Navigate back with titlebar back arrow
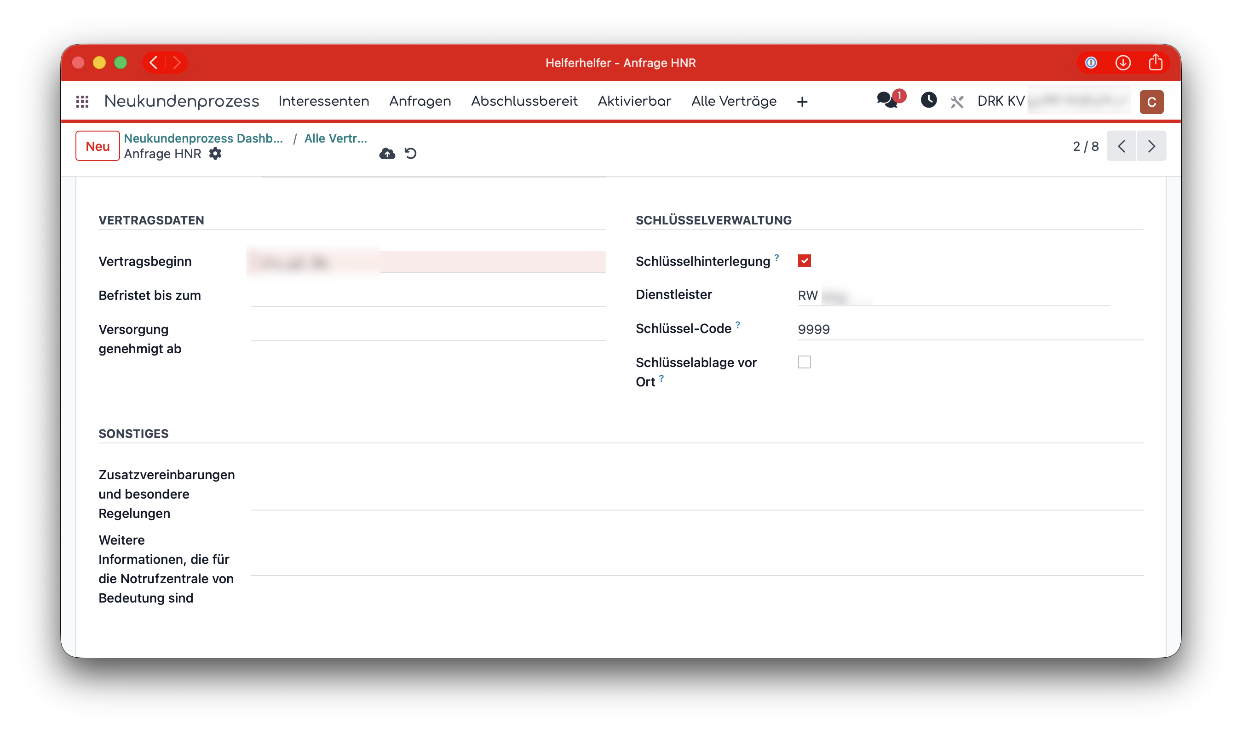The image size is (1242, 735). point(154,63)
